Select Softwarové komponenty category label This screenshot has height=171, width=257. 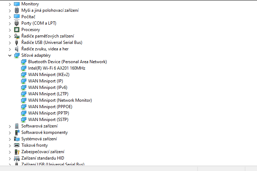[44, 132]
